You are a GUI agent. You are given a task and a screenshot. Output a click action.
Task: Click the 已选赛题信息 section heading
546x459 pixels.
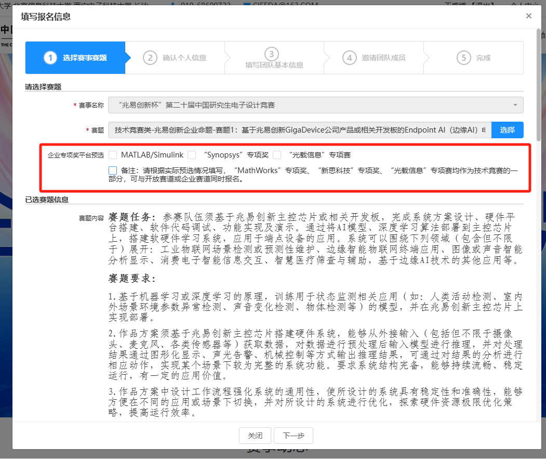coord(47,200)
